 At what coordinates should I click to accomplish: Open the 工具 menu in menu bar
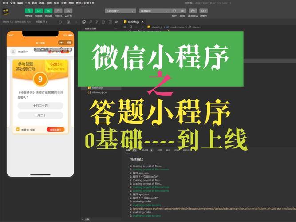pos(28,3)
